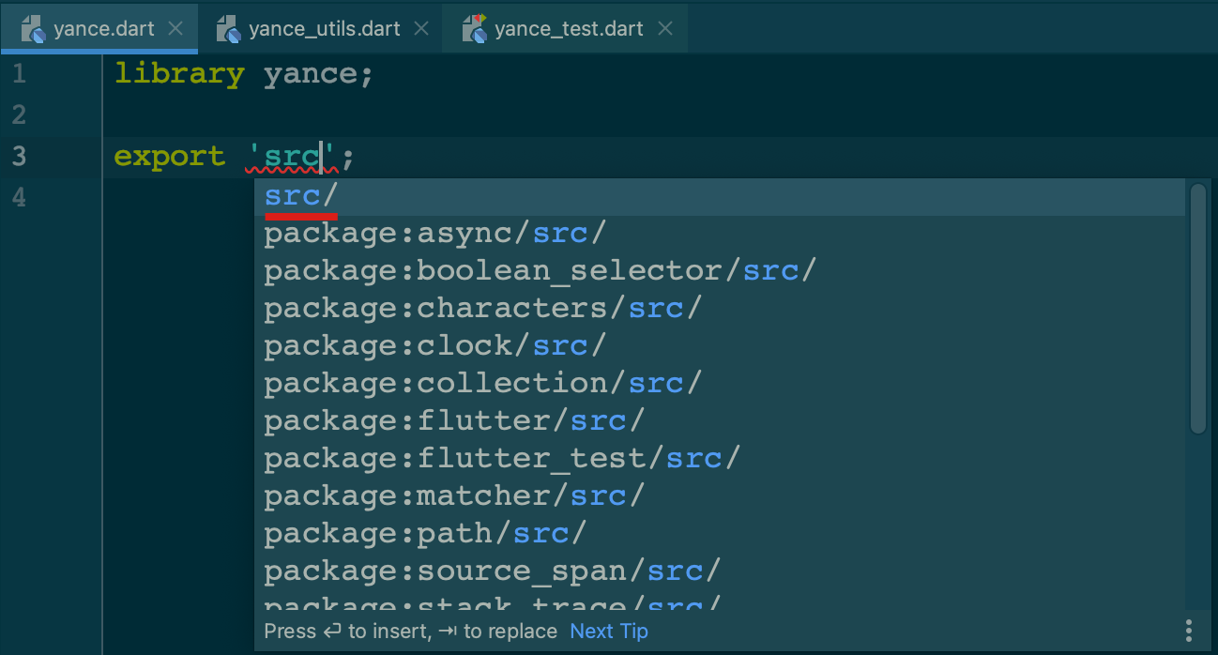The width and height of the screenshot is (1218, 655).
Task: Close the yance.dart tab
Action: pyautogui.click(x=175, y=29)
